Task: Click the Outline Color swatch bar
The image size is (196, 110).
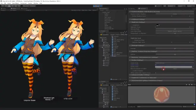Action: tap(173, 67)
